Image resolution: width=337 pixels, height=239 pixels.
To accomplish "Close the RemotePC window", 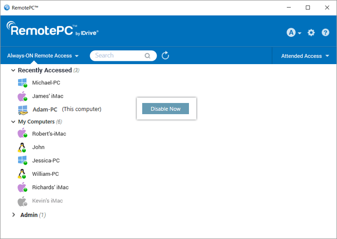I will (327, 7).
